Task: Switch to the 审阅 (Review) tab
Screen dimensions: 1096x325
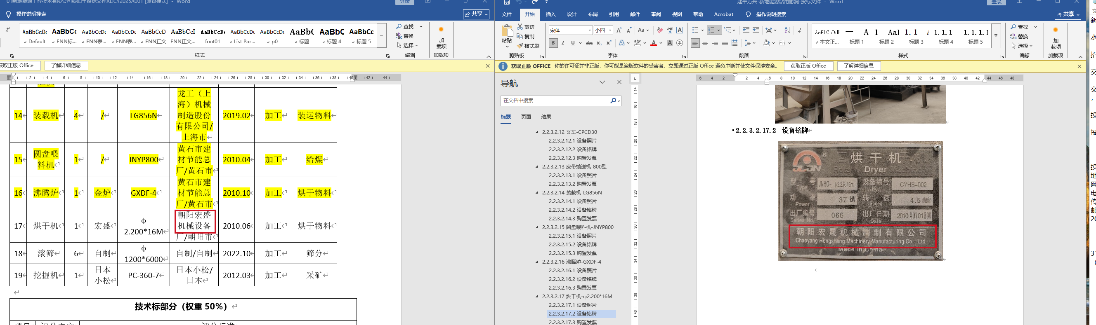Action: pos(656,14)
